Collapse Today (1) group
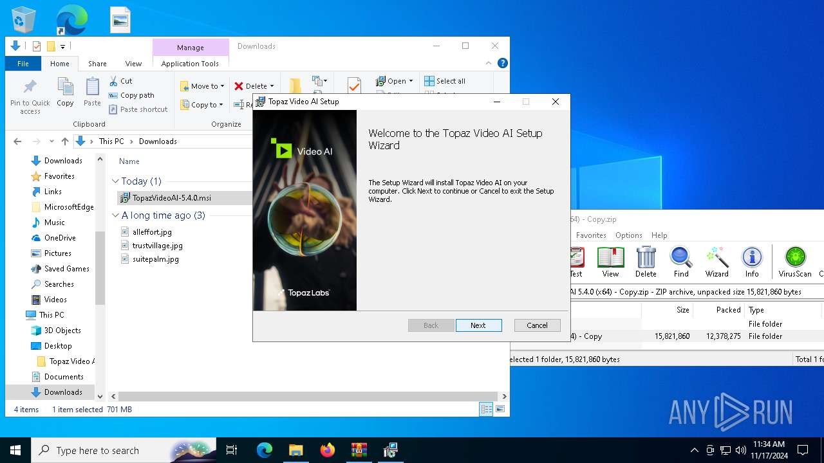824x463 pixels. (x=116, y=181)
